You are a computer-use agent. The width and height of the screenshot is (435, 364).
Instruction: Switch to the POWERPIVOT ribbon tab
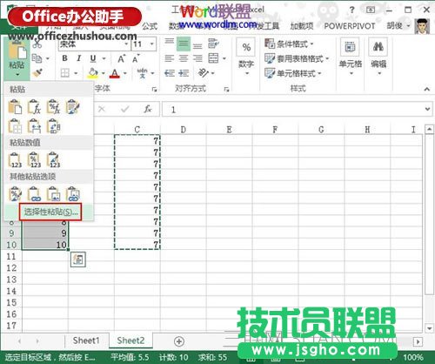tap(350, 26)
